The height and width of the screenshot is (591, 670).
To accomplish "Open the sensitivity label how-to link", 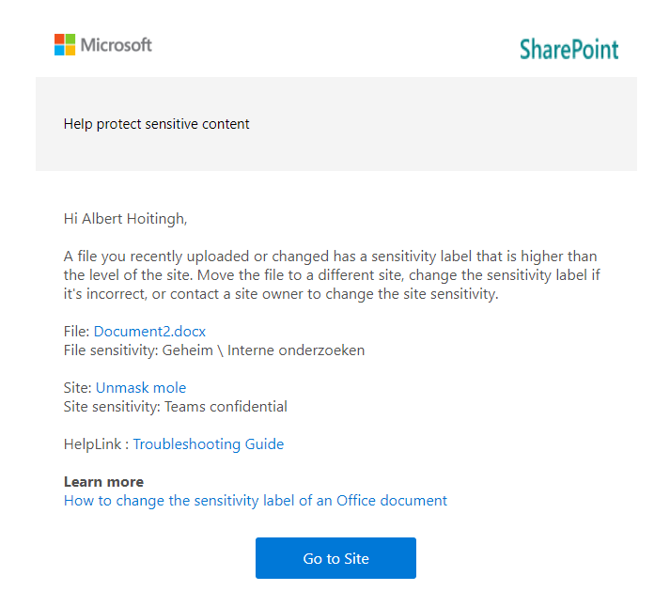I will (256, 500).
